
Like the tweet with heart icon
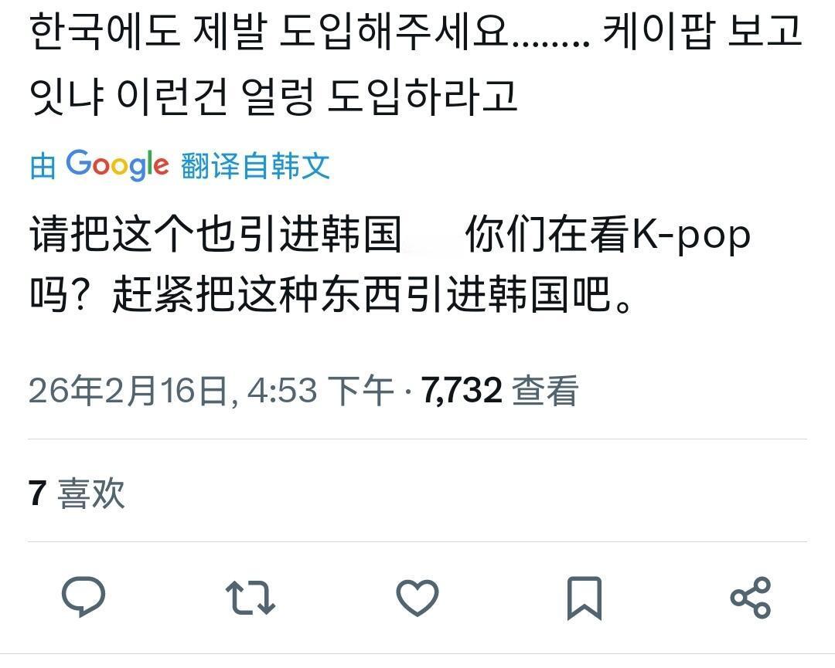pyautogui.click(x=417, y=597)
